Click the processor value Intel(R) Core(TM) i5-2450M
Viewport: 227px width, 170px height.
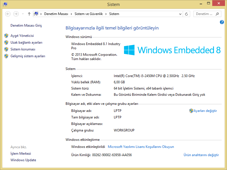pyautogui.click(x=154, y=76)
